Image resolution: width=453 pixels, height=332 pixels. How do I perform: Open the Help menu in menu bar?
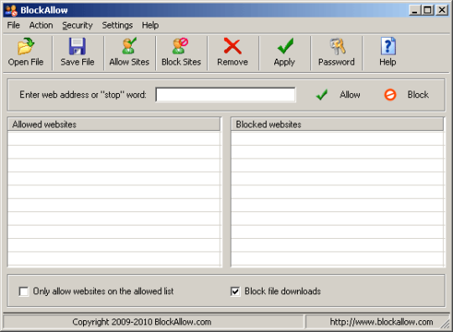point(150,25)
